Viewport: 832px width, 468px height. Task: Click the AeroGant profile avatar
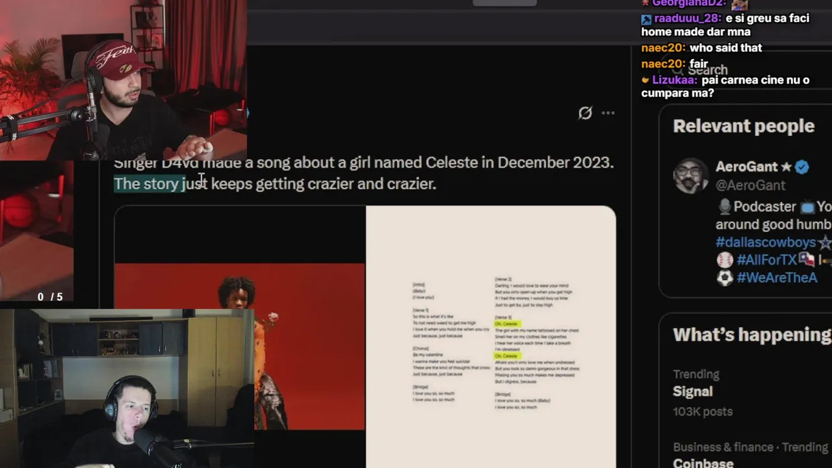690,175
